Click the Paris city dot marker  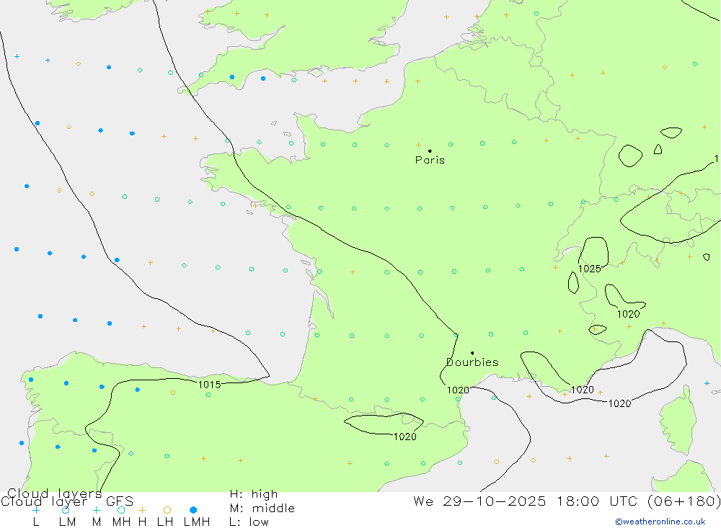point(430,151)
